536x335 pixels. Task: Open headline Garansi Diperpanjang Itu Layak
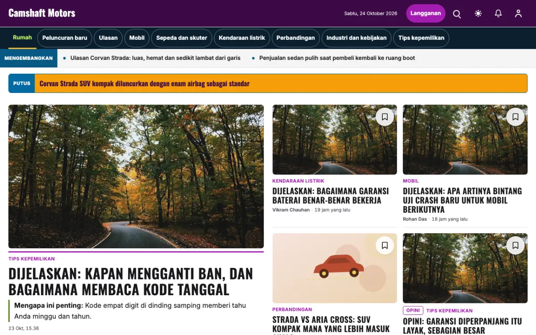[x=462, y=326]
